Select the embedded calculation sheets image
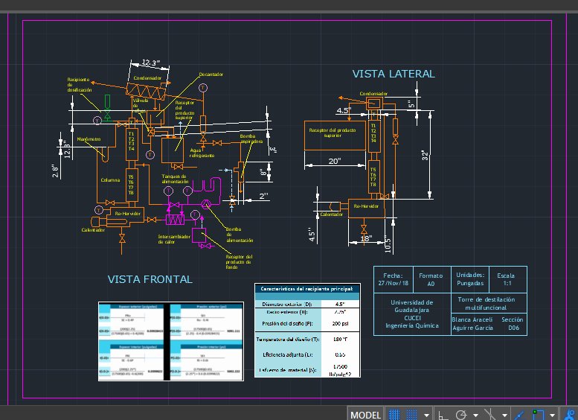Image resolution: width=578 pixels, height=420 pixels. (171, 341)
